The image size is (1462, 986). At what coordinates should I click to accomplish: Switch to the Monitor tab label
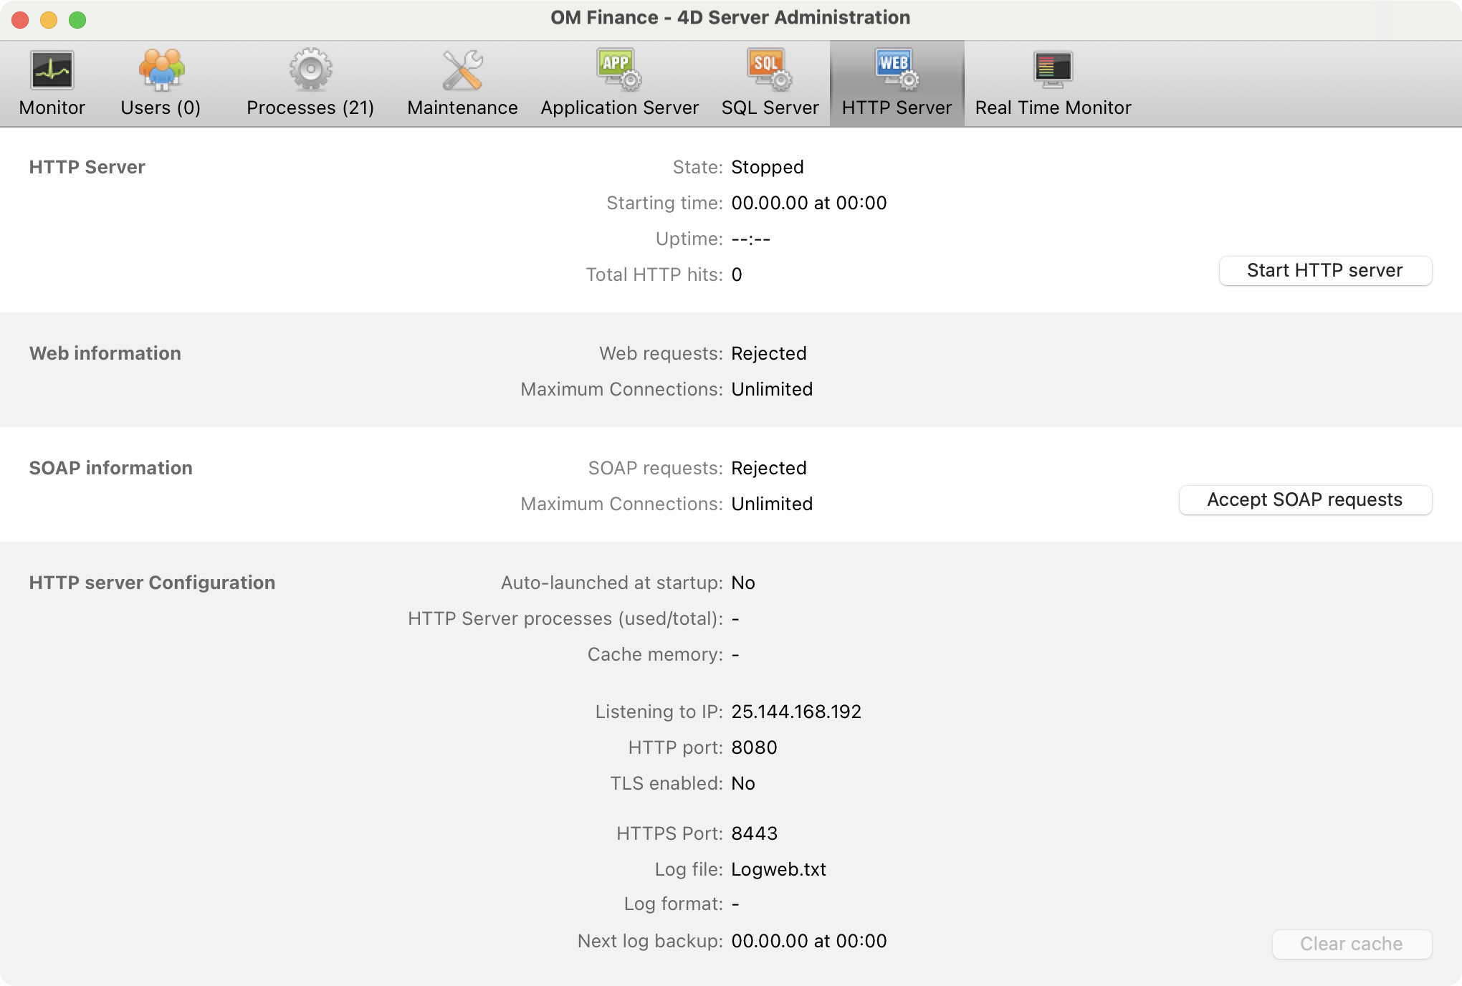pyautogui.click(x=52, y=107)
